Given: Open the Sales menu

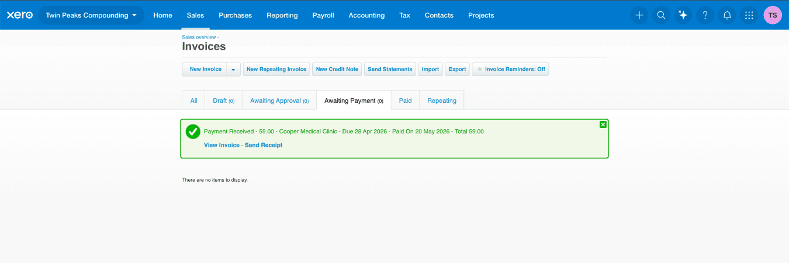Looking at the screenshot, I should tap(195, 15).
